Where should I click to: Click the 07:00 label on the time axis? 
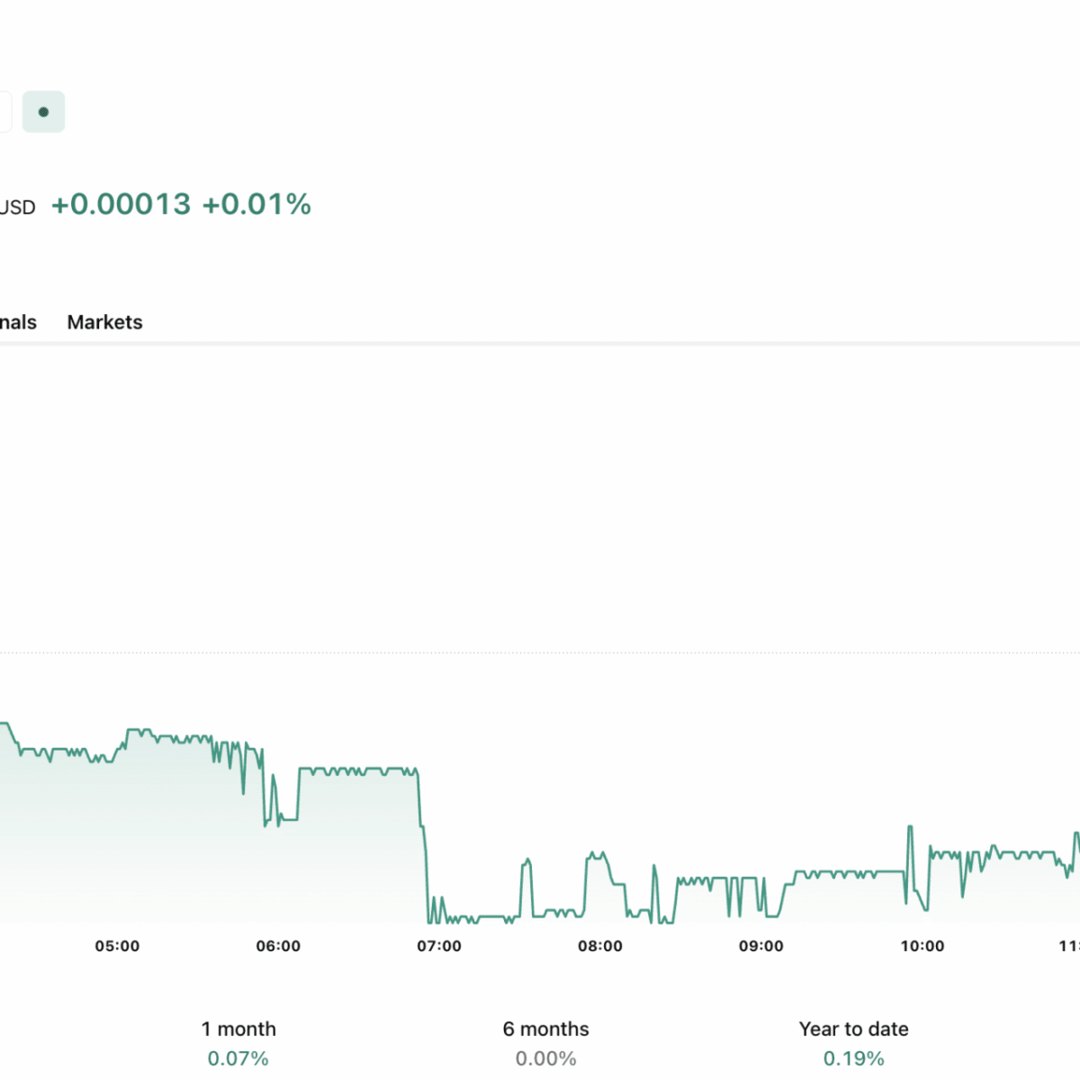point(439,946)
